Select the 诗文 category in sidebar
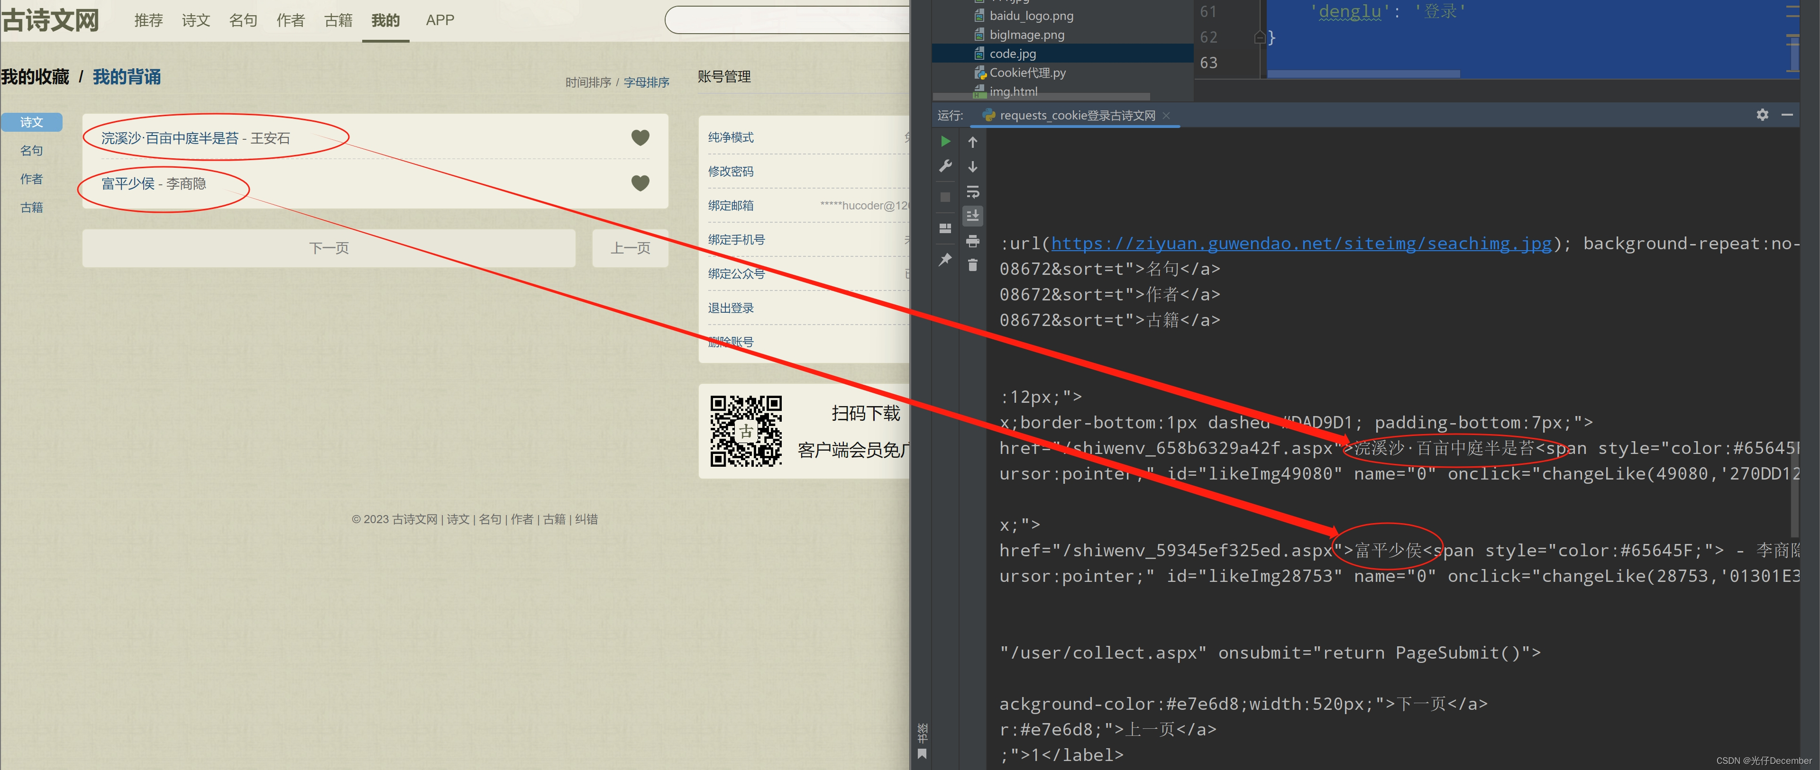Image resolution: width=1820 pixels, height=770 pixels. 32,122
